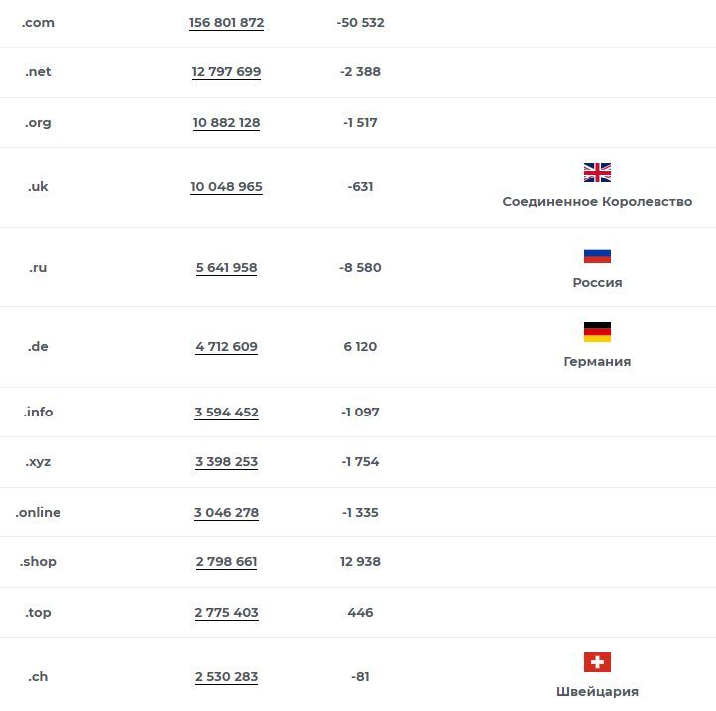Viewport: 716px width, 711px height.
Task: Open the 3 398 253 .xyz count link
Action: click(226, 462)
